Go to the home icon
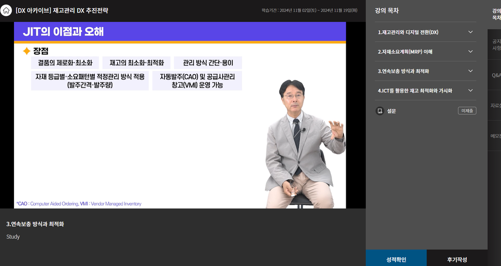The image size is (501, 266). 6,10
